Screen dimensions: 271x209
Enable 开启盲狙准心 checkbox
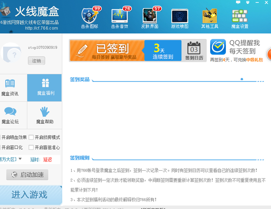(x=31, y=147)
